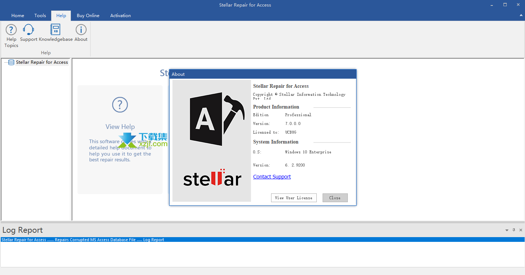Click the System Information heading
This screenshot has height=275, width=525.
click(x=275, y=142)
